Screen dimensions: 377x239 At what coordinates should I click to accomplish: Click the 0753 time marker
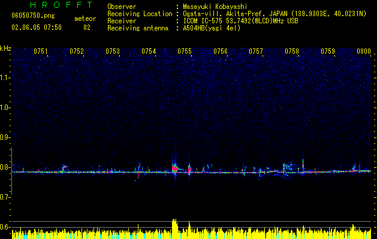pyautogui.click(x=113, y=51)
